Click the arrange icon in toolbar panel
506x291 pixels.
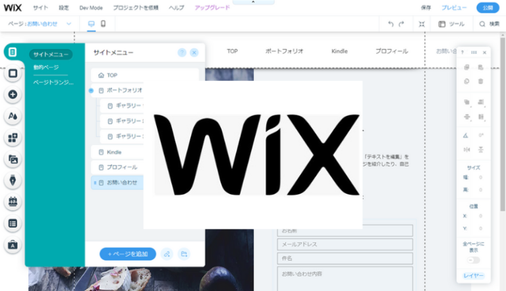tap(466, 102)
